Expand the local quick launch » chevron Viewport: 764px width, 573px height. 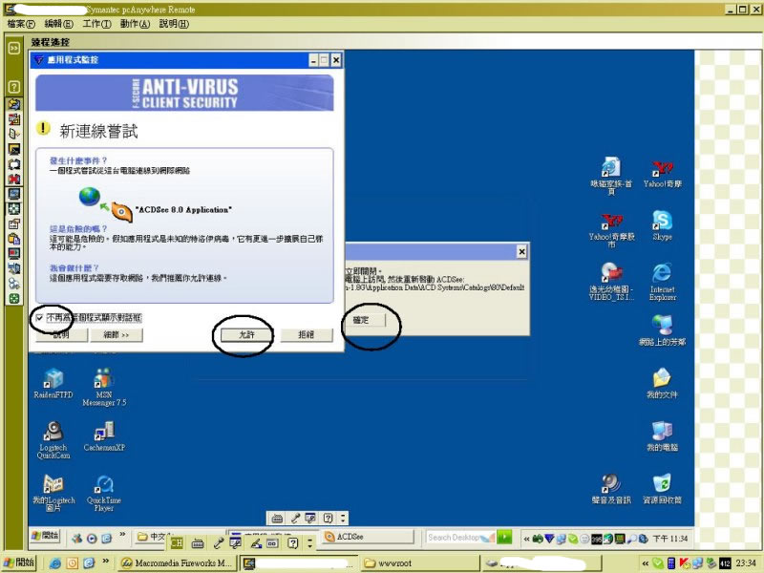[x=106, y=561]
